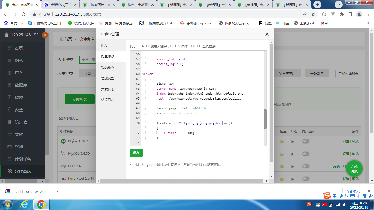This screenshot has height=210, width=374.
Task: Click 更新 link for PHP-7.4
Action: tap(336, 166)
